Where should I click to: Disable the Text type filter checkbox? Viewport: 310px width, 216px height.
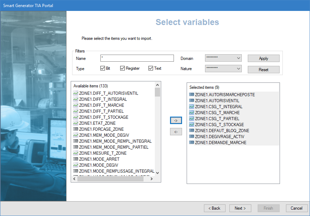click(151, 68)
